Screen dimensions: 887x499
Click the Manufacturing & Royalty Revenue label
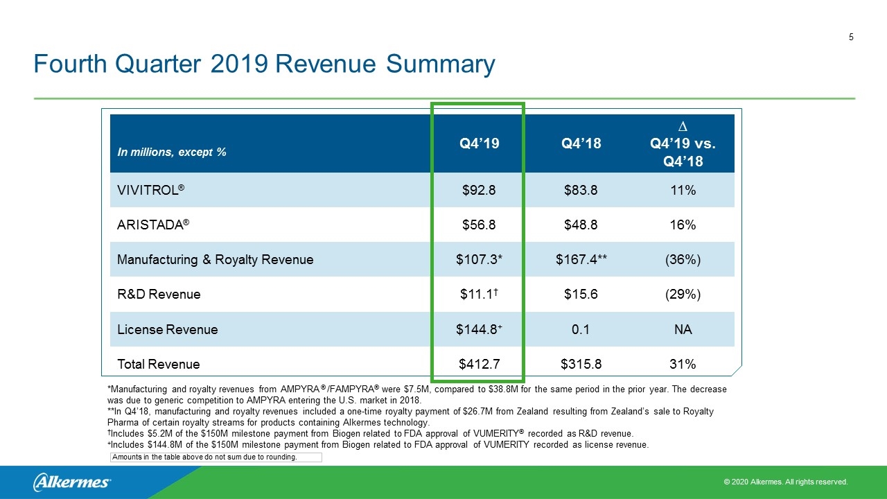point(215,260)
